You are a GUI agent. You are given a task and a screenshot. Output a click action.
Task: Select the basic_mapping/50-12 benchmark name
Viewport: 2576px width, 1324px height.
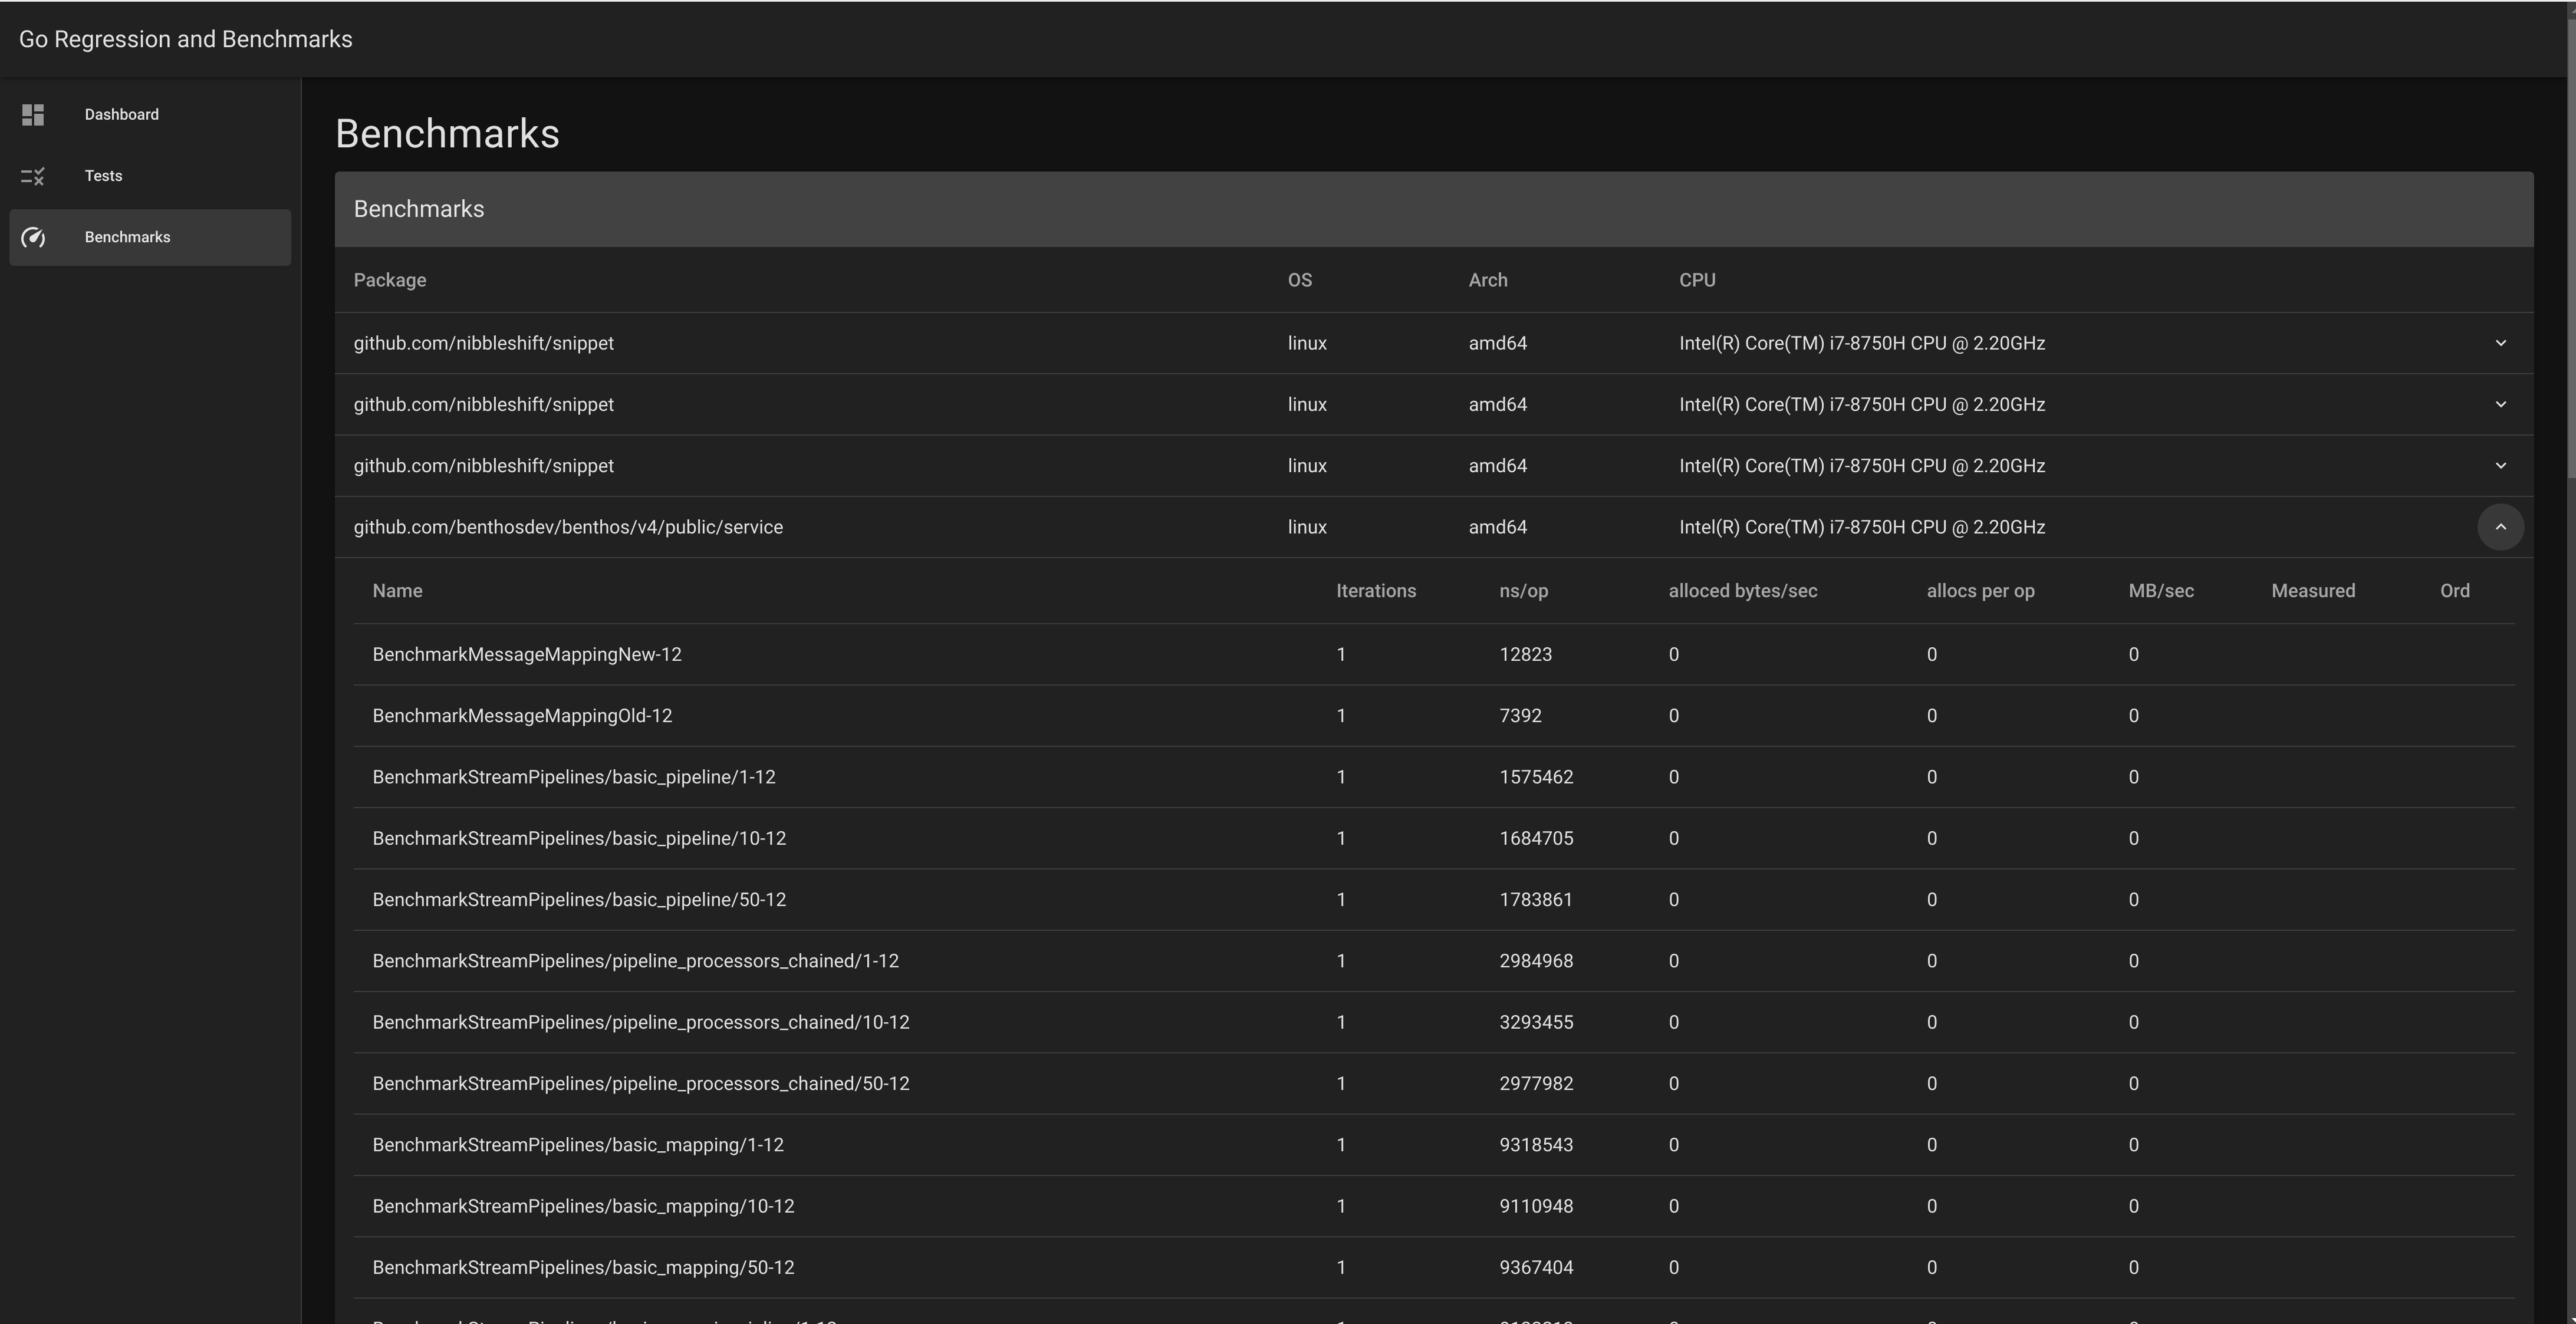click(x=583, y=1268)
